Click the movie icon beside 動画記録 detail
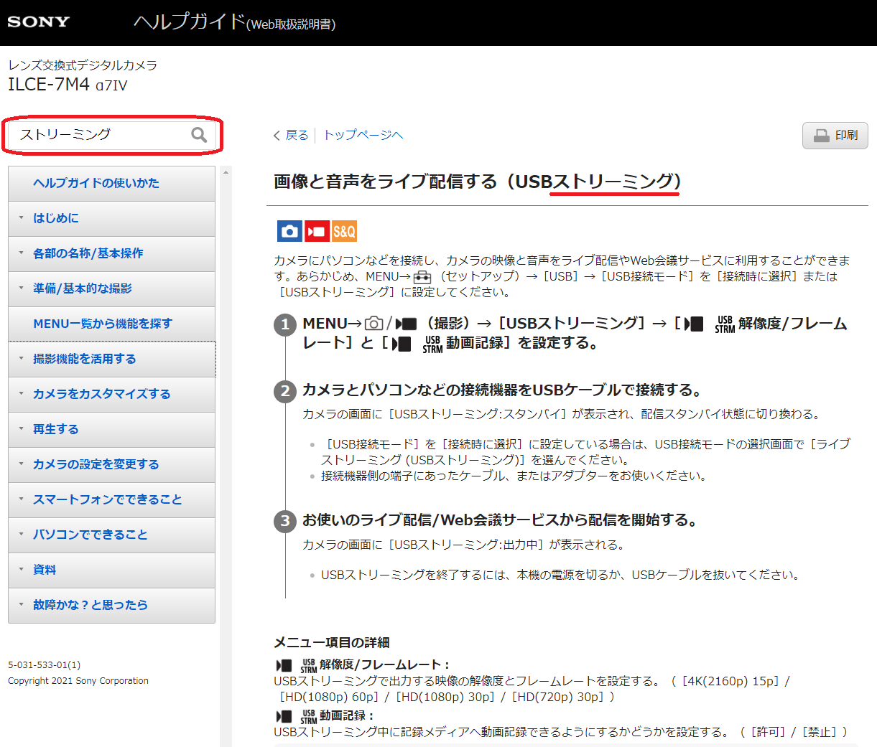 (x=284, y=717)
